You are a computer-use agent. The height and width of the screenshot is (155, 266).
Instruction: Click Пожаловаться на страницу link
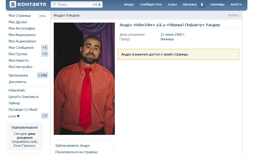point(77,152)
